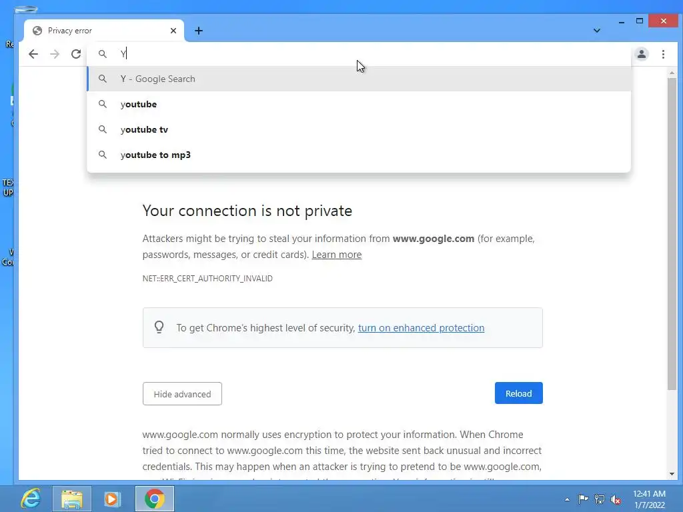Open Chrome's three-dot menu

(x=663, y=54)
